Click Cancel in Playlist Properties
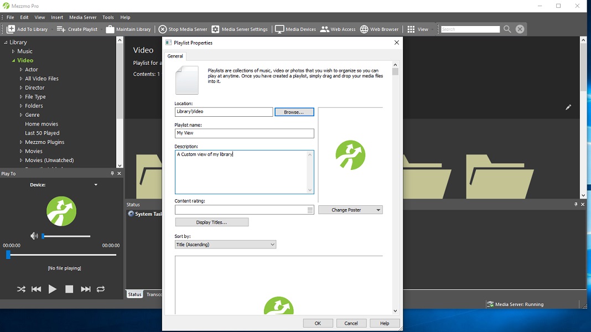Screen dimensions: 591x332 [351, 323]
